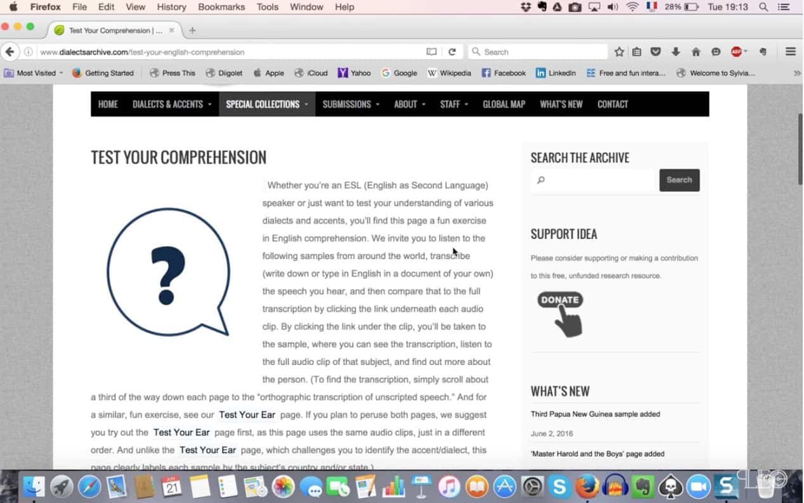This screenshot has height=503, width=804.
Task: Open the Downloads arrow icon
Action: [x=676, y=52]
